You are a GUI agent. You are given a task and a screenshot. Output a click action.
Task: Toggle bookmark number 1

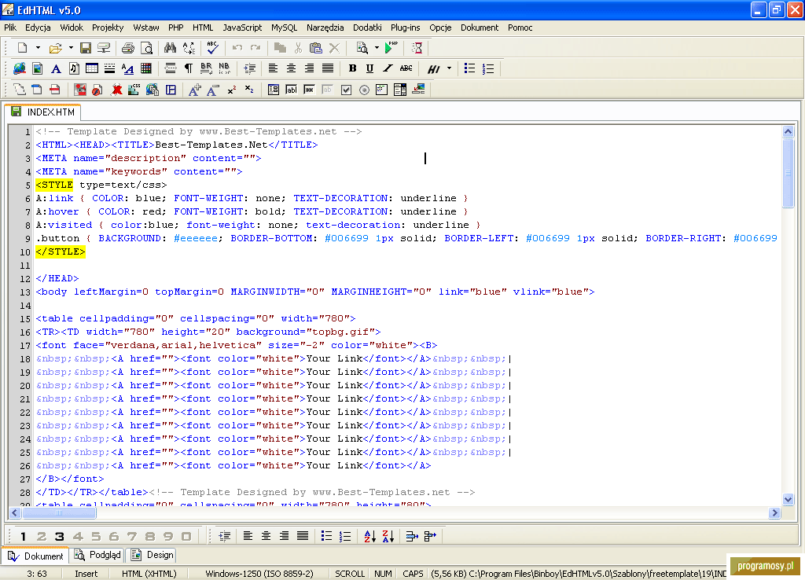coord(23,536)
